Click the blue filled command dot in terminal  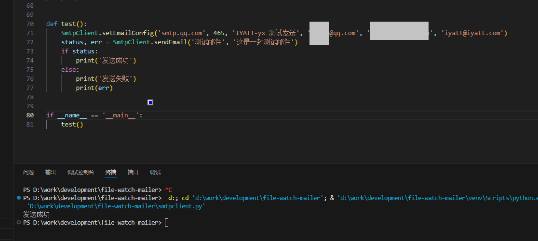point(18,198)
